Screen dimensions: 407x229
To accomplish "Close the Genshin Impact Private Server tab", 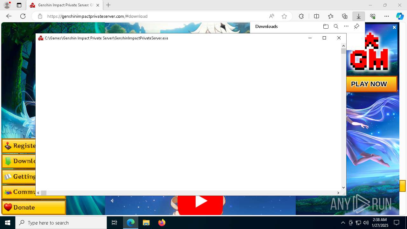I will coord(98,5).
